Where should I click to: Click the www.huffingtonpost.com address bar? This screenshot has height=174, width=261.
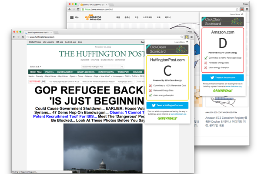tap(103, 37)
